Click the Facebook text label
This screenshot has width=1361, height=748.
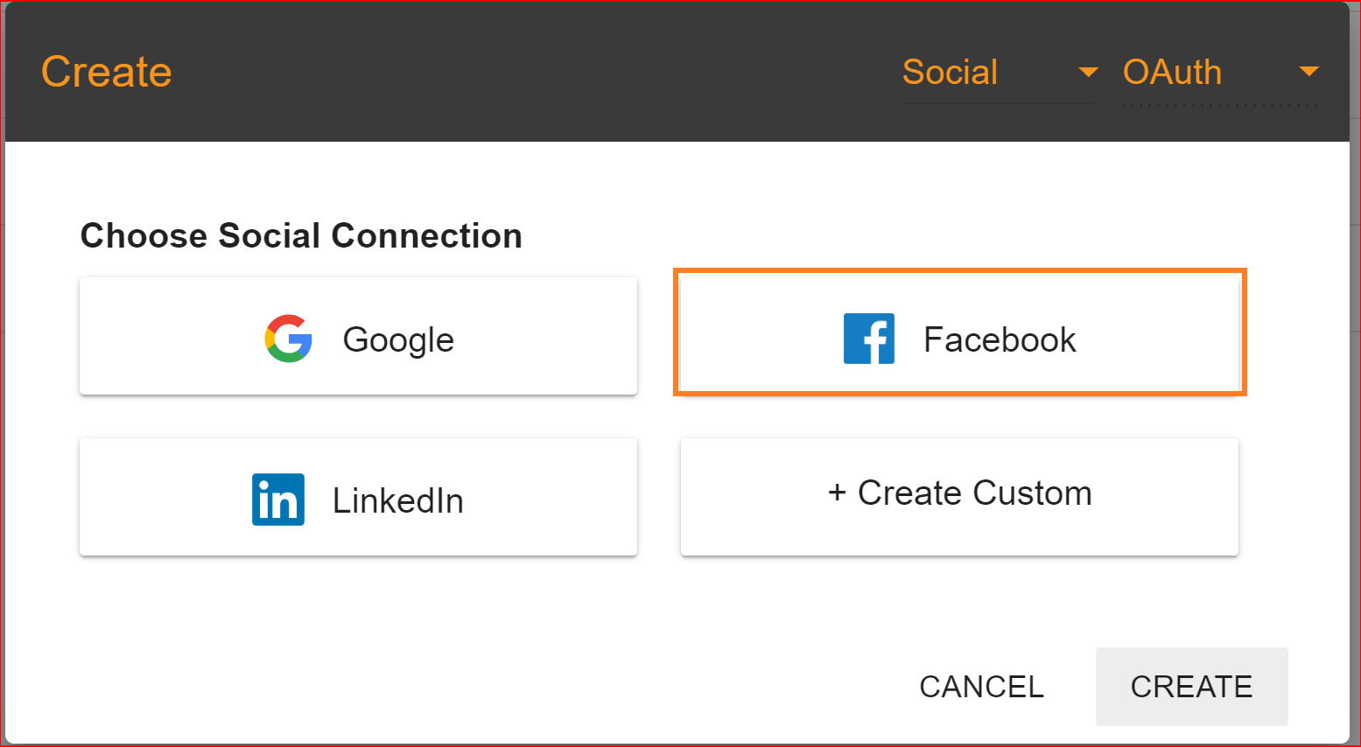(x=1000, y=339)
